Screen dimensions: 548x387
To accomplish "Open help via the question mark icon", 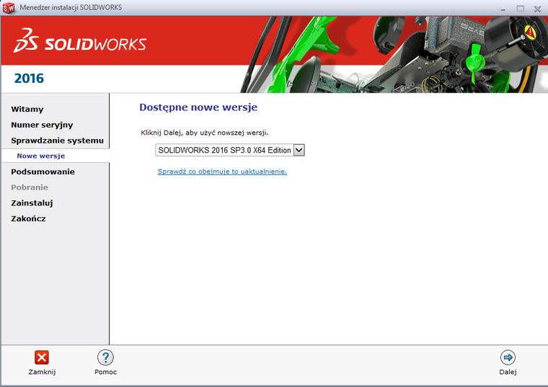I will click(x=105, y=357).
